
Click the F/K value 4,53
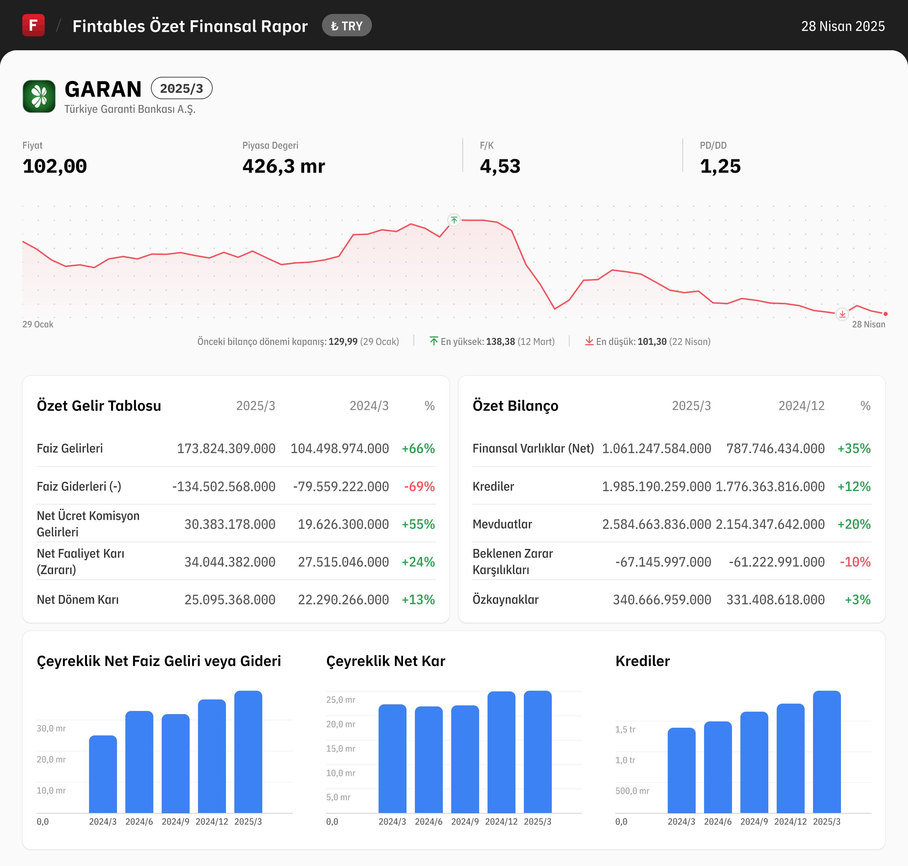500,166
